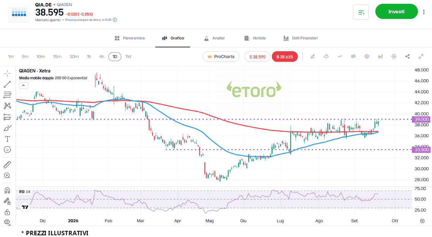The width and height of the screenshot is (432, 237).
Task: Select the 33.500 price level label
Action: click(x=421, y=150)
